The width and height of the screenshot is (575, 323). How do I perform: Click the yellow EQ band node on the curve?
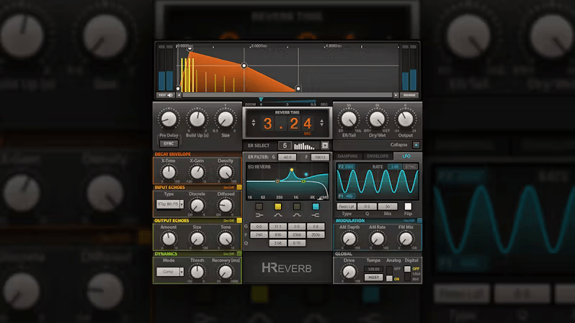click(292, 170)
